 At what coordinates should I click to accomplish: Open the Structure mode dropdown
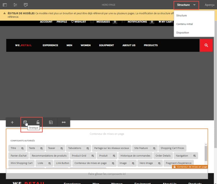(186, 5)
